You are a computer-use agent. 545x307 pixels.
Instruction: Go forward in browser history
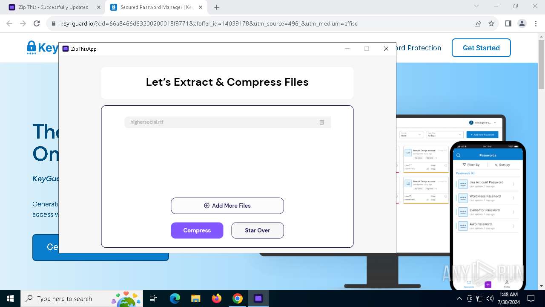[x=23, y=23]
